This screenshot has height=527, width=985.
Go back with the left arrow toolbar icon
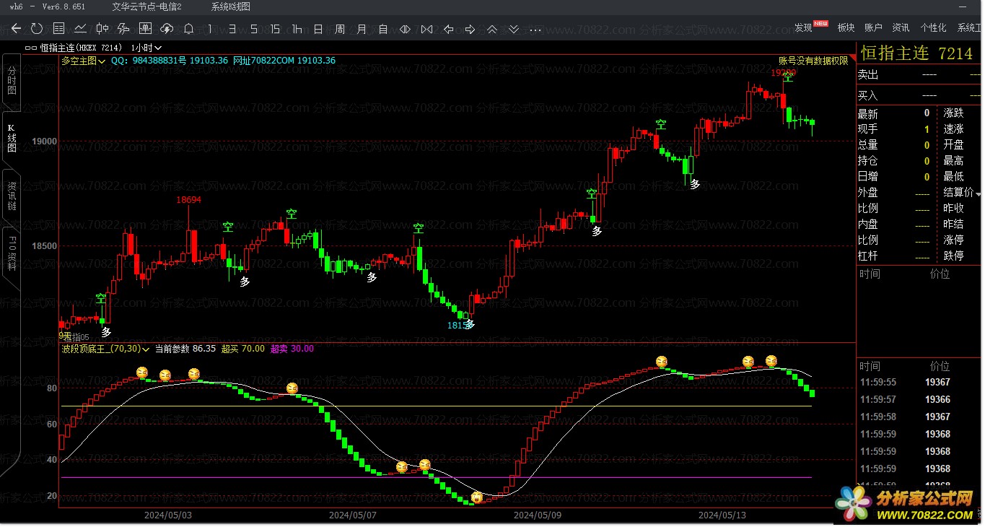coord(17,29)
